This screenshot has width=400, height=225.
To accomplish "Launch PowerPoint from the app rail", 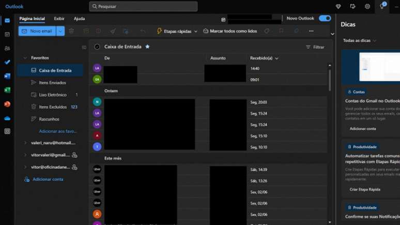I will pos(7,104).
